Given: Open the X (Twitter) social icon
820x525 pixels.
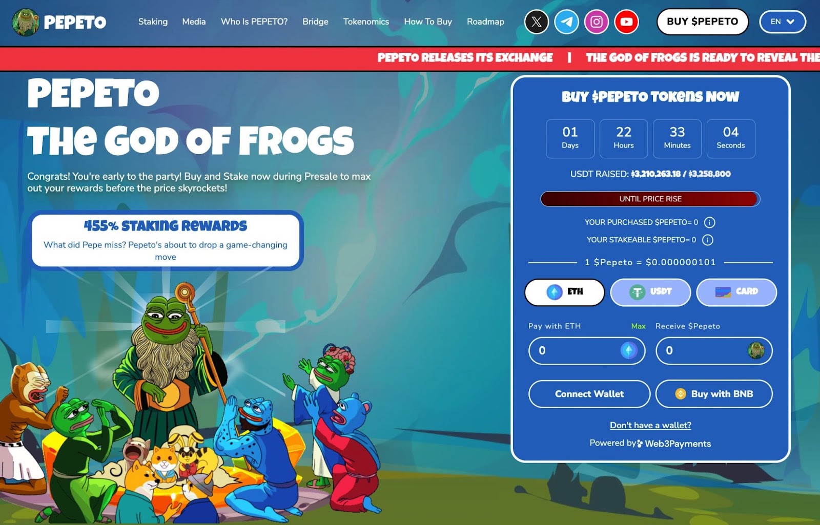Looking at the screenshot, I should click(x=537, y=22).
